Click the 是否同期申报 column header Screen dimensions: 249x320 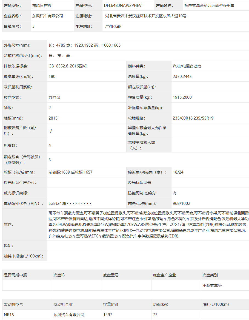15,275
